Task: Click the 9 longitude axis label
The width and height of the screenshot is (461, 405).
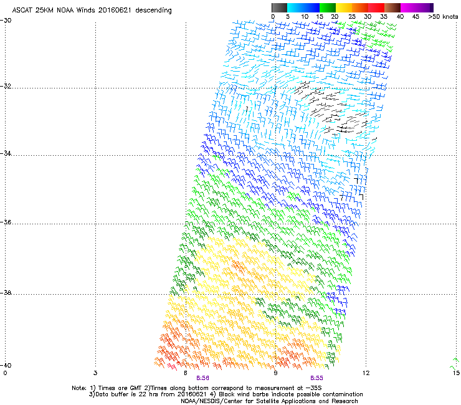Action: 275,373
